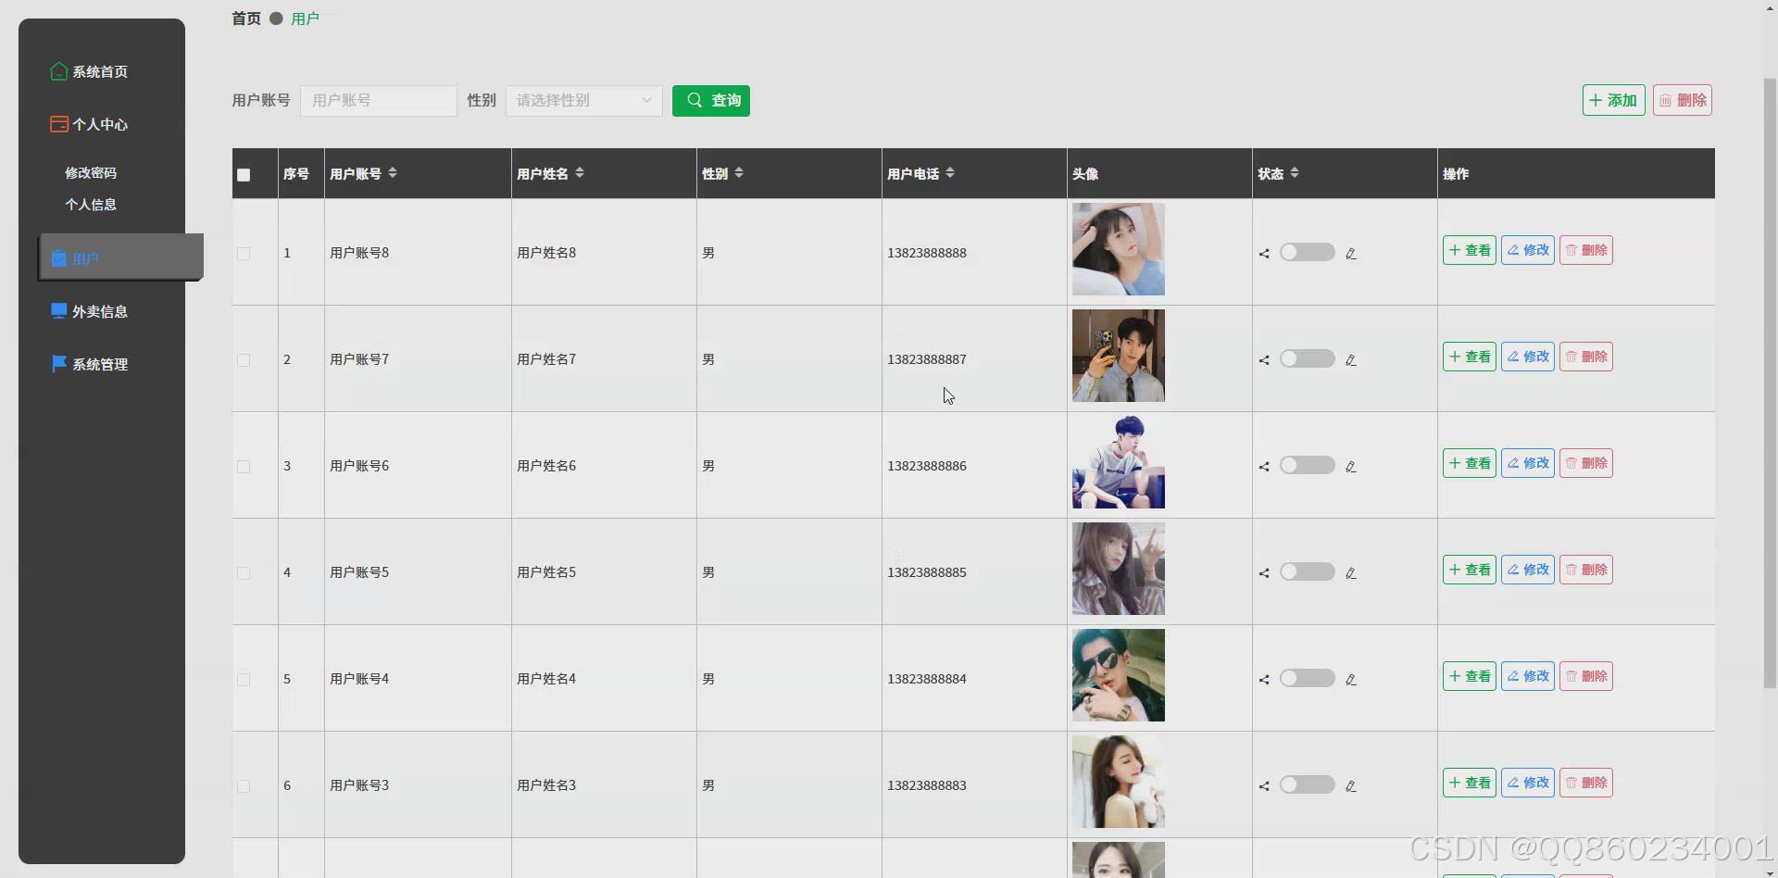Click clipboard icon of 用户 sidebar item
Image resolution: width=1778 pixels, height=878 pixels.
[x=59, y=258]
